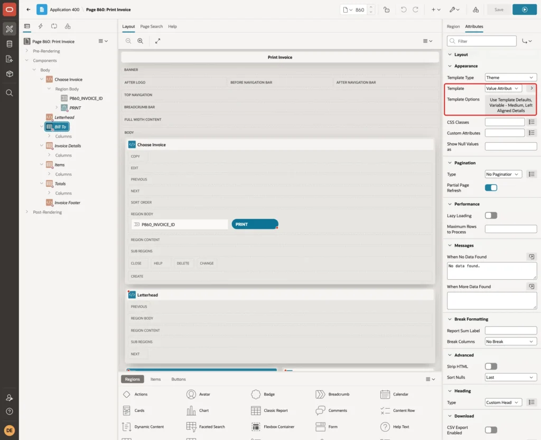Image resolution: width=541 pixels, height=440 pixels.
Task: Open Team Development icon in the sidebar
Action: [x=10, y=59]
